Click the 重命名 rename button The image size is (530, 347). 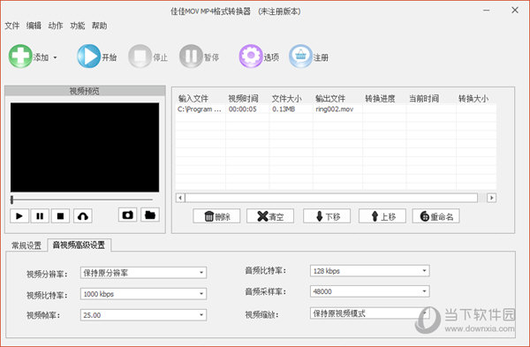click(436, 216)
